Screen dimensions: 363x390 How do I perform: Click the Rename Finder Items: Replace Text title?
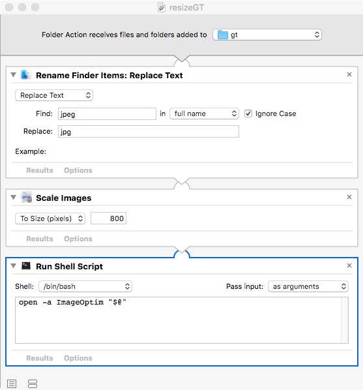tap(109, 76)
